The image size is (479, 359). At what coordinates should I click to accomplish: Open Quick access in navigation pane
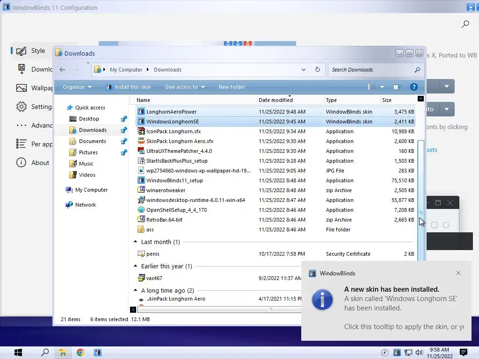90,108
